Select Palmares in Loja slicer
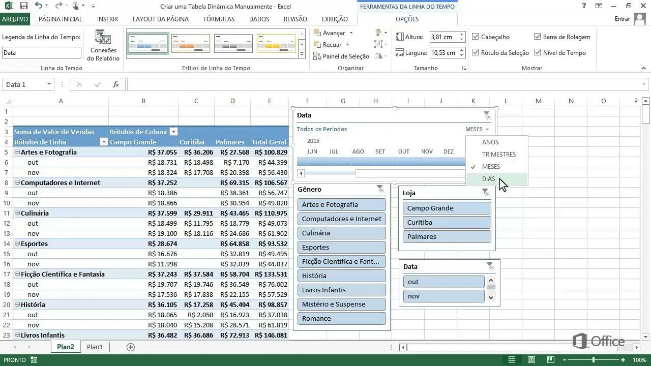Viewport: 651px width, 366px height. [x=447, y=236]
